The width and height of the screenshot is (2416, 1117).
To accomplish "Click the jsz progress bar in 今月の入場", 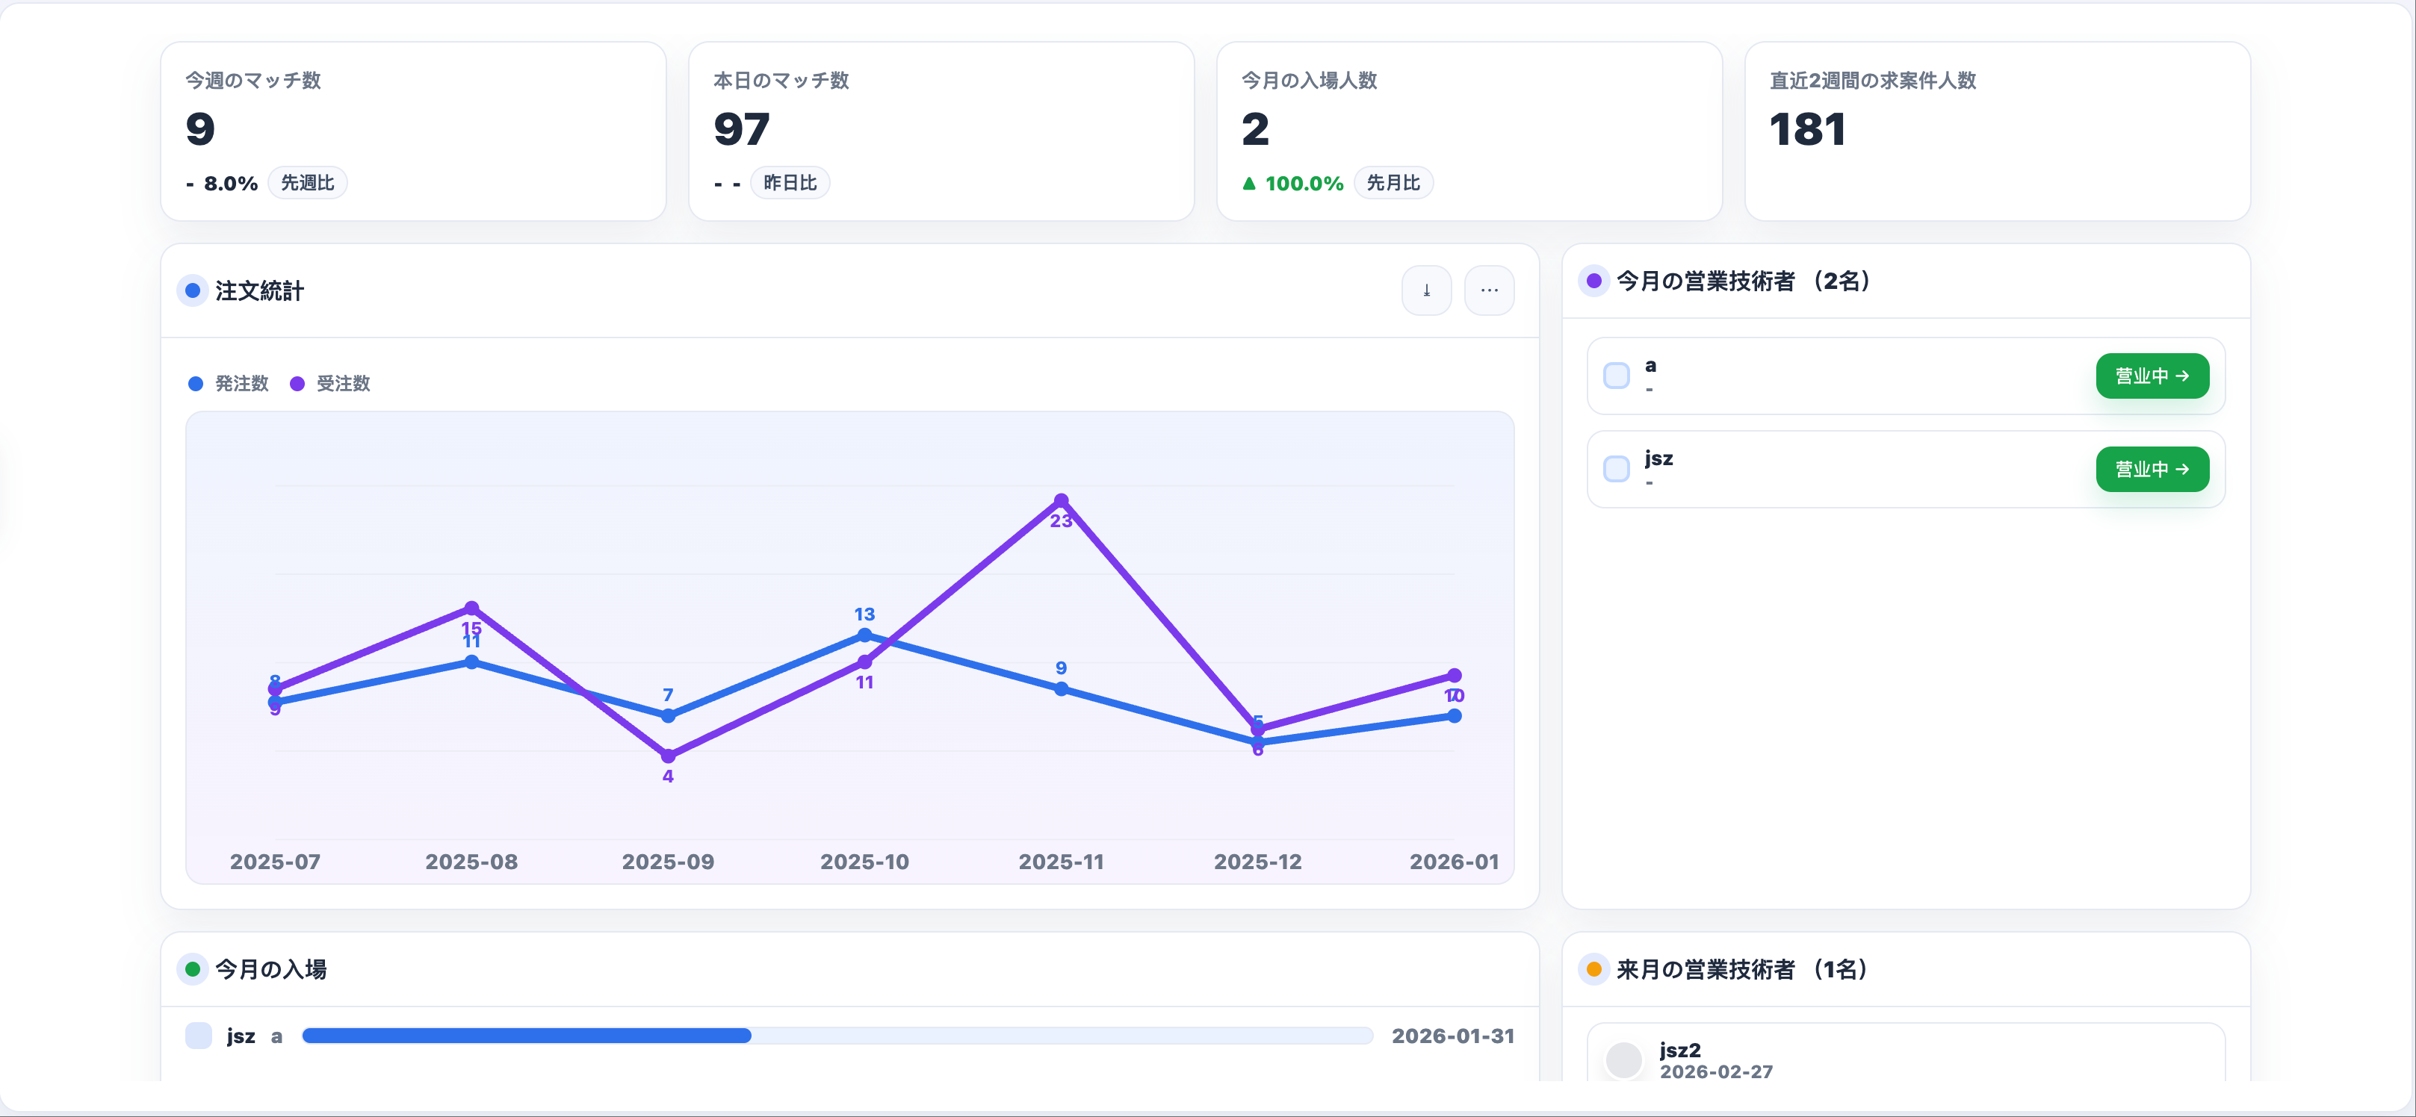I will (x=837, y=1036).
